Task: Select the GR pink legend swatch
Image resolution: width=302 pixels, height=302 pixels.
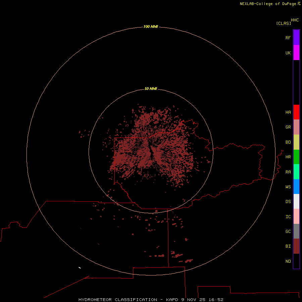Action: [296, 127]
